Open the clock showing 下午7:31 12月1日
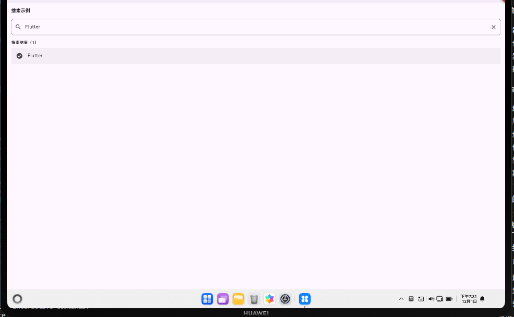 (x=469, y=299)
